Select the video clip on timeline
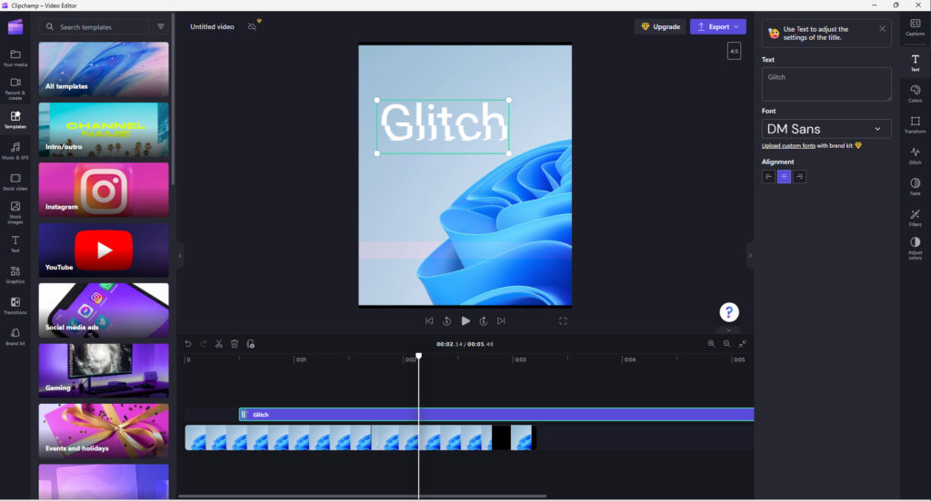 pos(360,437)
